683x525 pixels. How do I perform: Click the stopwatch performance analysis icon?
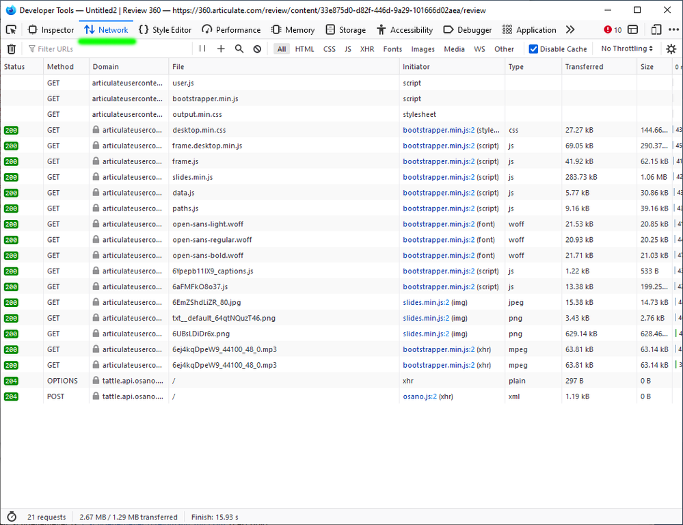click(11, 517)
